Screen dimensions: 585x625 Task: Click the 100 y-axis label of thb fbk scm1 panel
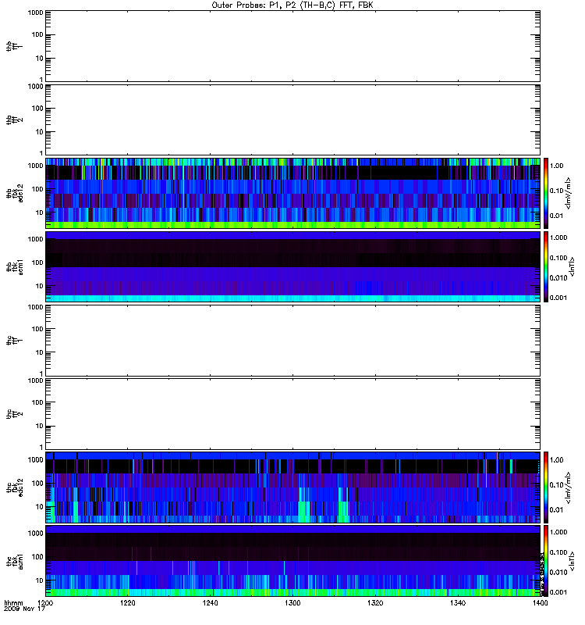(x=37, y=262)
